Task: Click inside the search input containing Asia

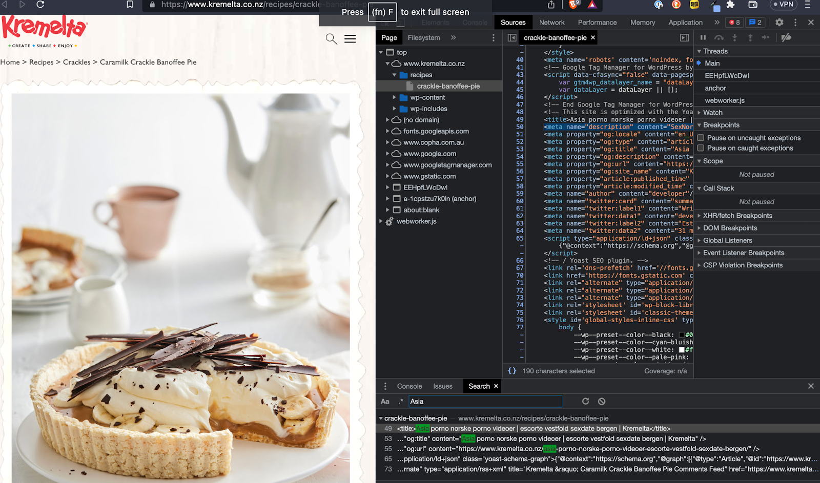Action: [x=484, y=401]
